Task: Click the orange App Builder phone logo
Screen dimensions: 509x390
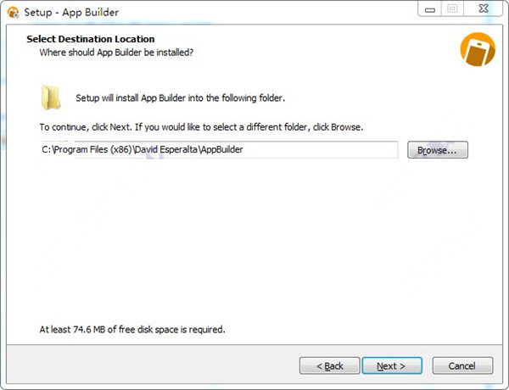Action: click(x=478, y=49)
